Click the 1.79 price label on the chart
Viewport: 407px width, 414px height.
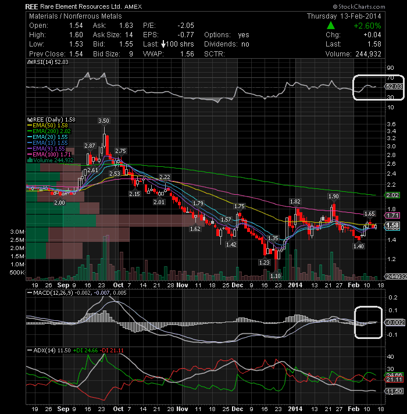coord(198,204)
